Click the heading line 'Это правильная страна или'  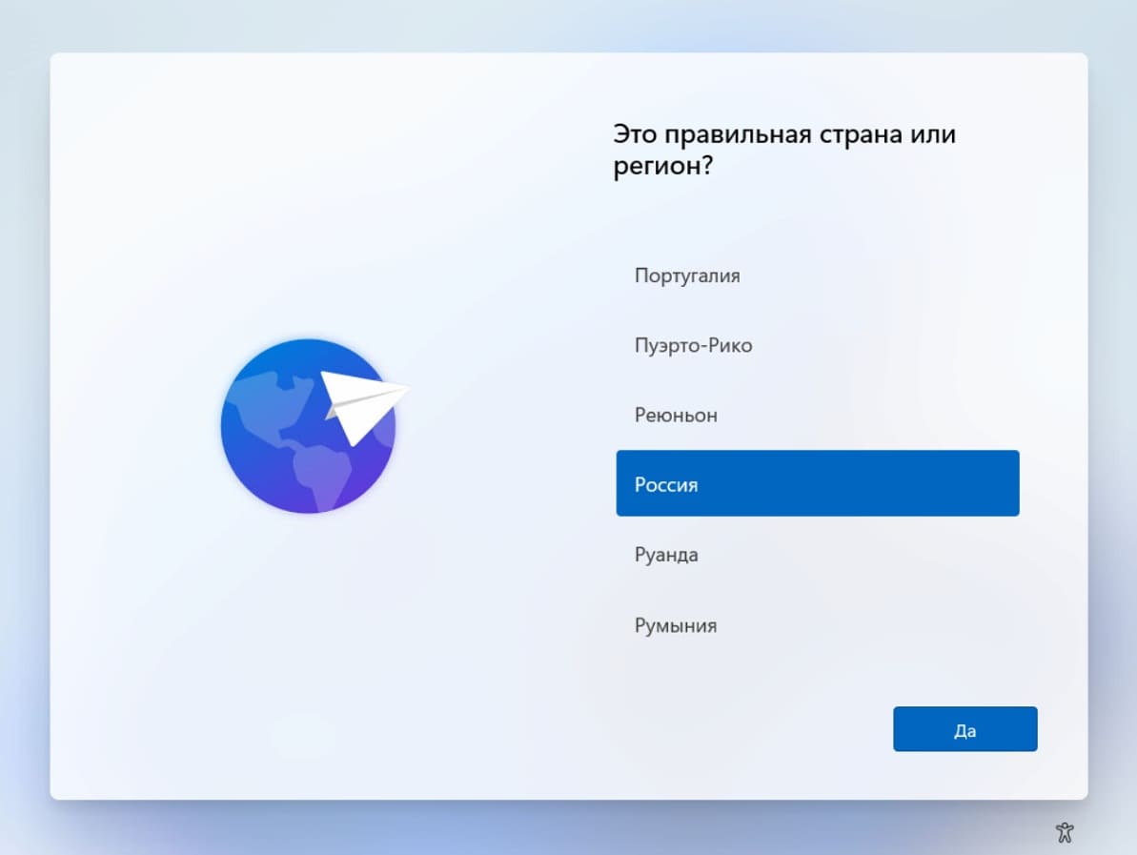pyautogui.click(x=784, y=134)
